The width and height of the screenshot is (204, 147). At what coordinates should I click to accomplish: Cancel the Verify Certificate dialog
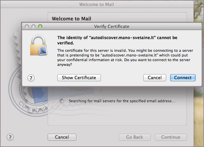(154, 78)
